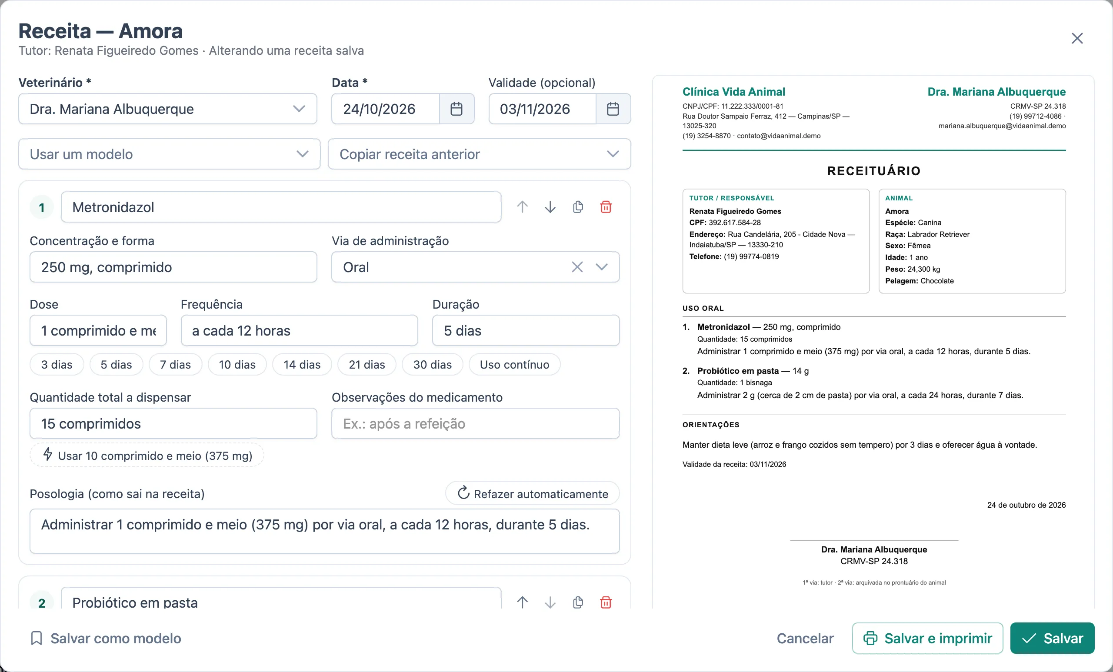Pick the 10 dias duration chip
The width and height of the screenshot is (1113, 672).
pos(237,364)
